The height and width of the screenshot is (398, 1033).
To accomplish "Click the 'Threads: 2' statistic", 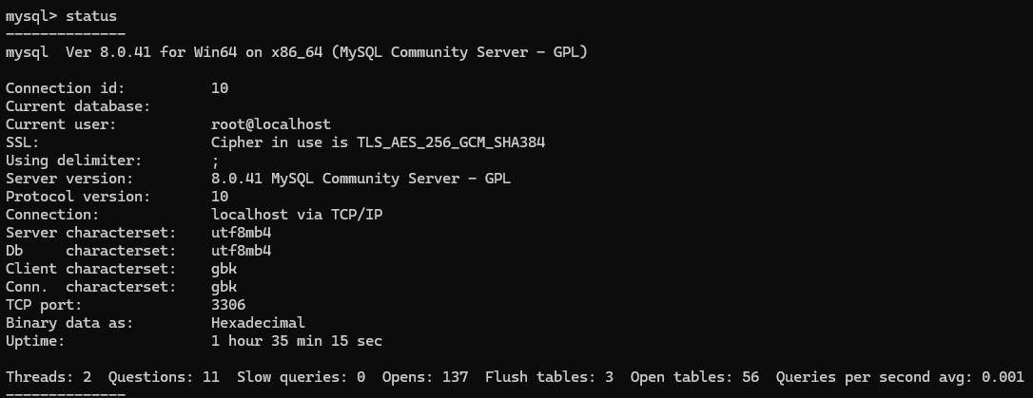I will pyautogui.click(x=49, y=377).
